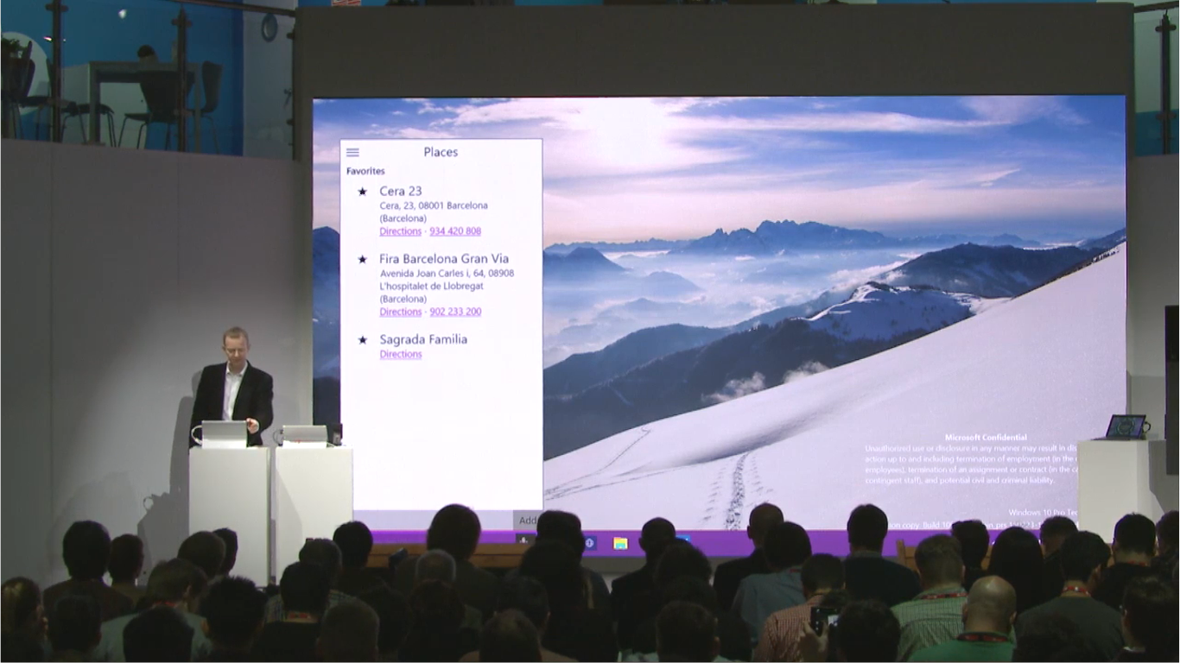Open Directions for Fira Barcelona Gran Via
Screen dimensions: 1180x663
[x=400, y=312]
